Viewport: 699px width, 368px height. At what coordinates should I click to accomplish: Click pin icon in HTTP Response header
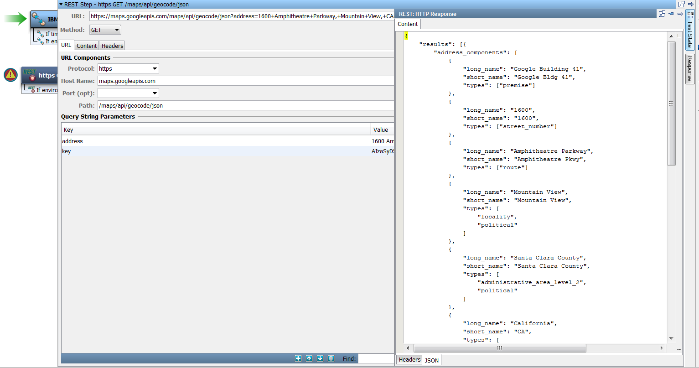(x=671, y=14)
